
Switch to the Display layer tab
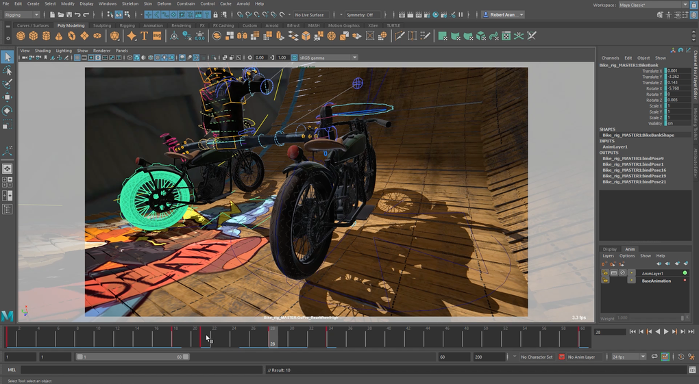609,249
